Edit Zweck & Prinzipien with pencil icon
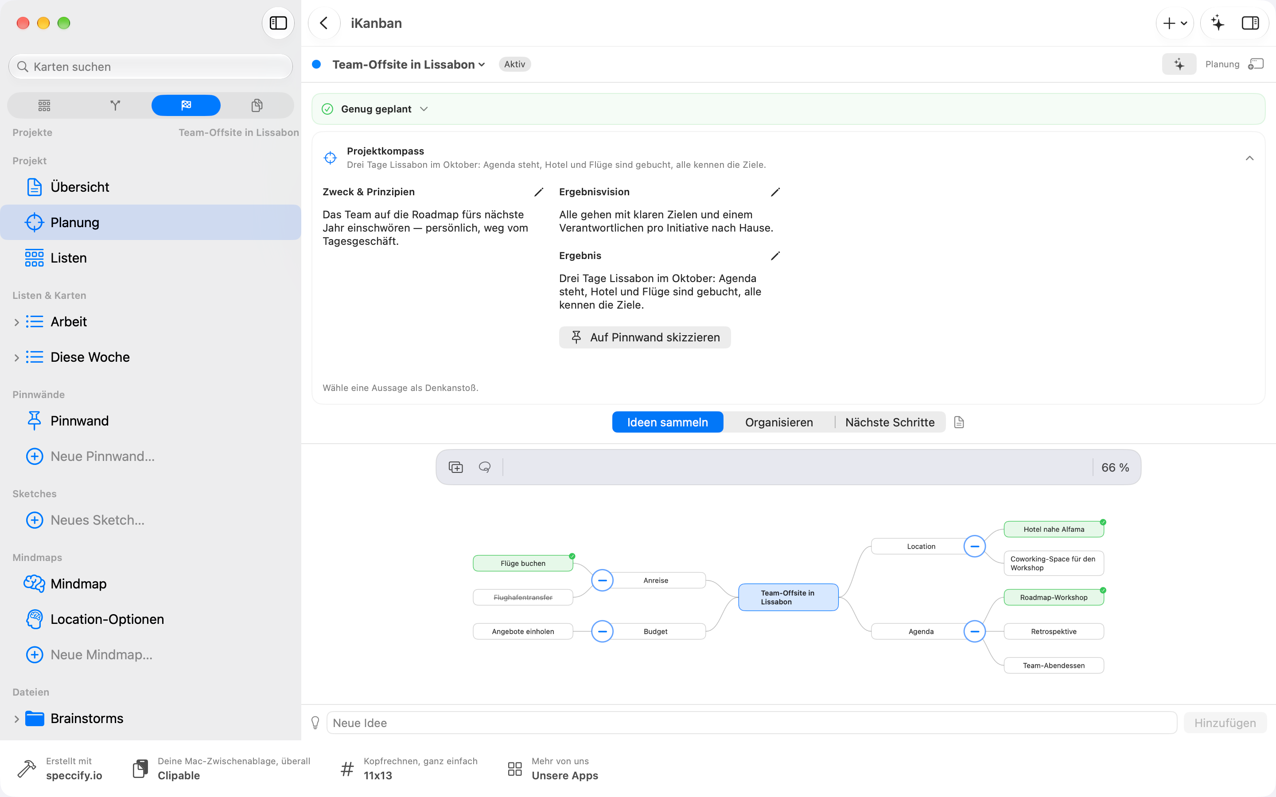 tap(538, 193)
